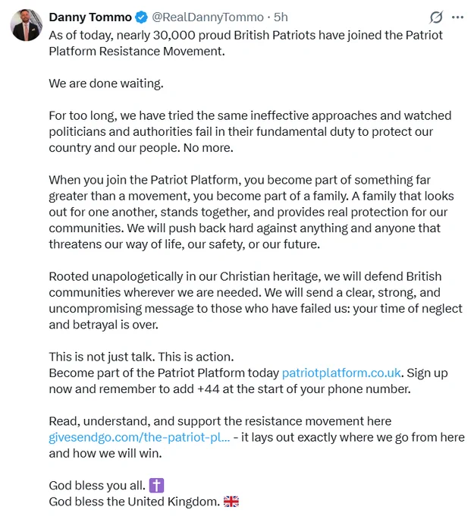The height and width of the screenshot is (516, 474).
Task: Click the 'Rooted unapologetically' paragraph
Action: click(256, 300)
